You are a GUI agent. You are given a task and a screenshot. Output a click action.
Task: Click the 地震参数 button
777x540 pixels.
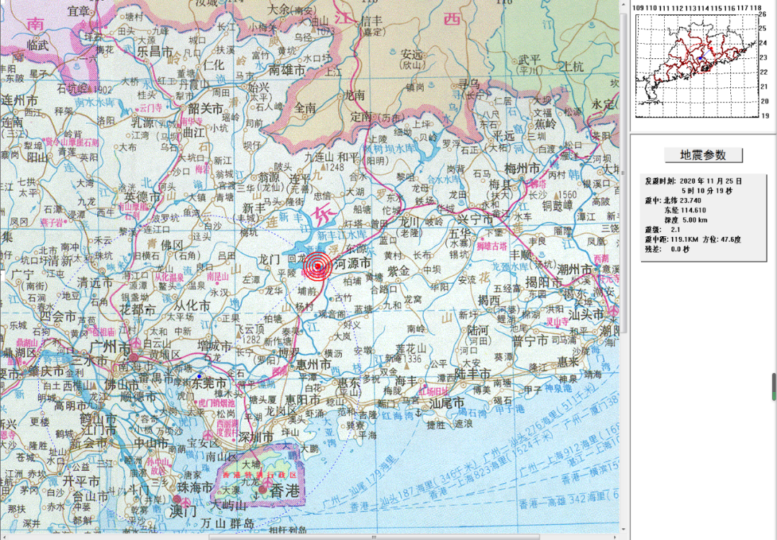pos(702,155)
